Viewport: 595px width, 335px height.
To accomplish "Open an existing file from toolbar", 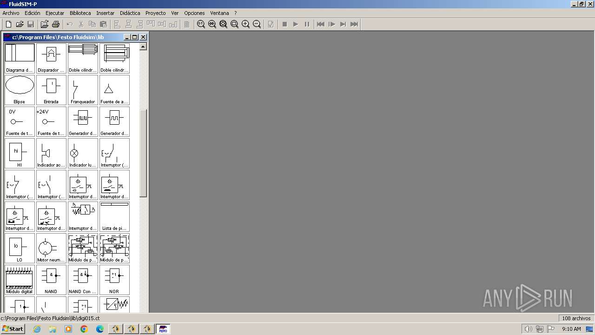I will pyautogui.click(x=20, y=24).
